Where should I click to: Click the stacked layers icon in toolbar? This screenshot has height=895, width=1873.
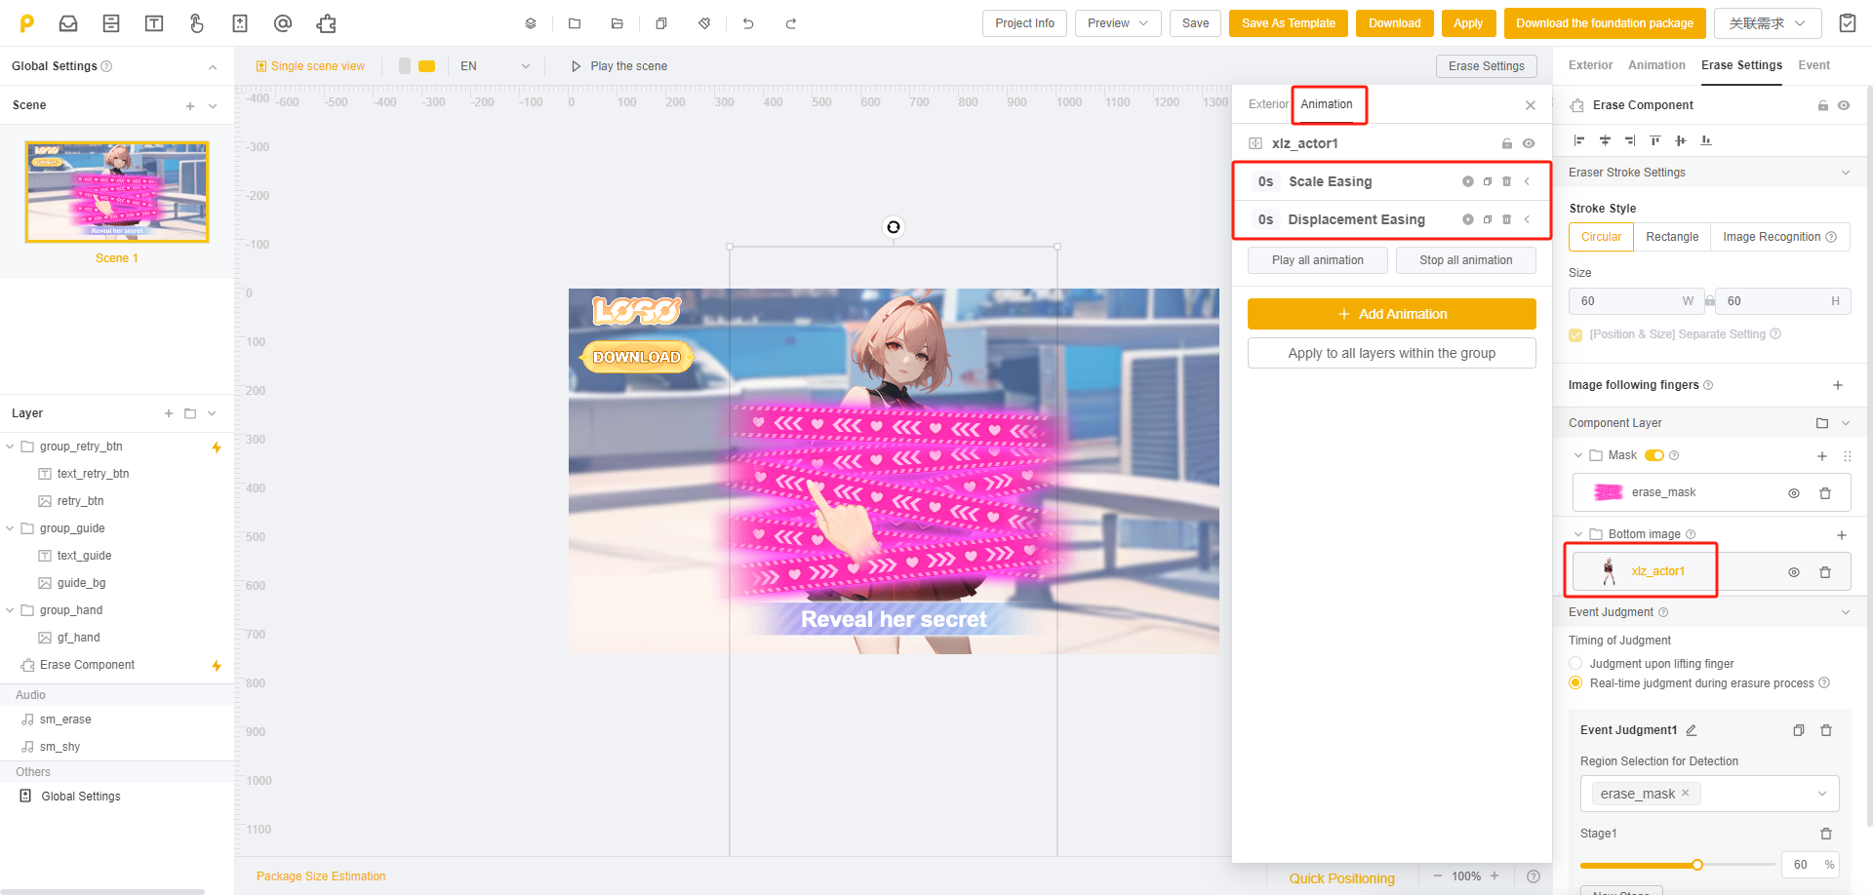[x=531, y=23]
